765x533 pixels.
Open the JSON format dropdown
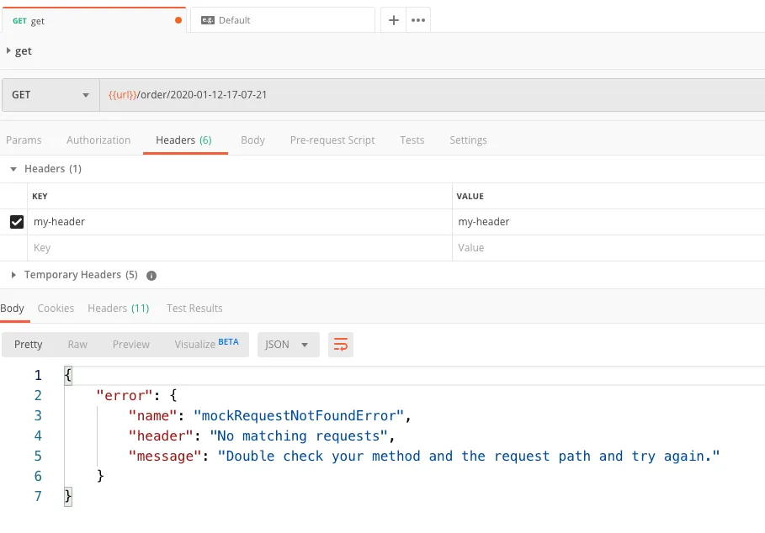tap(289, 345)
